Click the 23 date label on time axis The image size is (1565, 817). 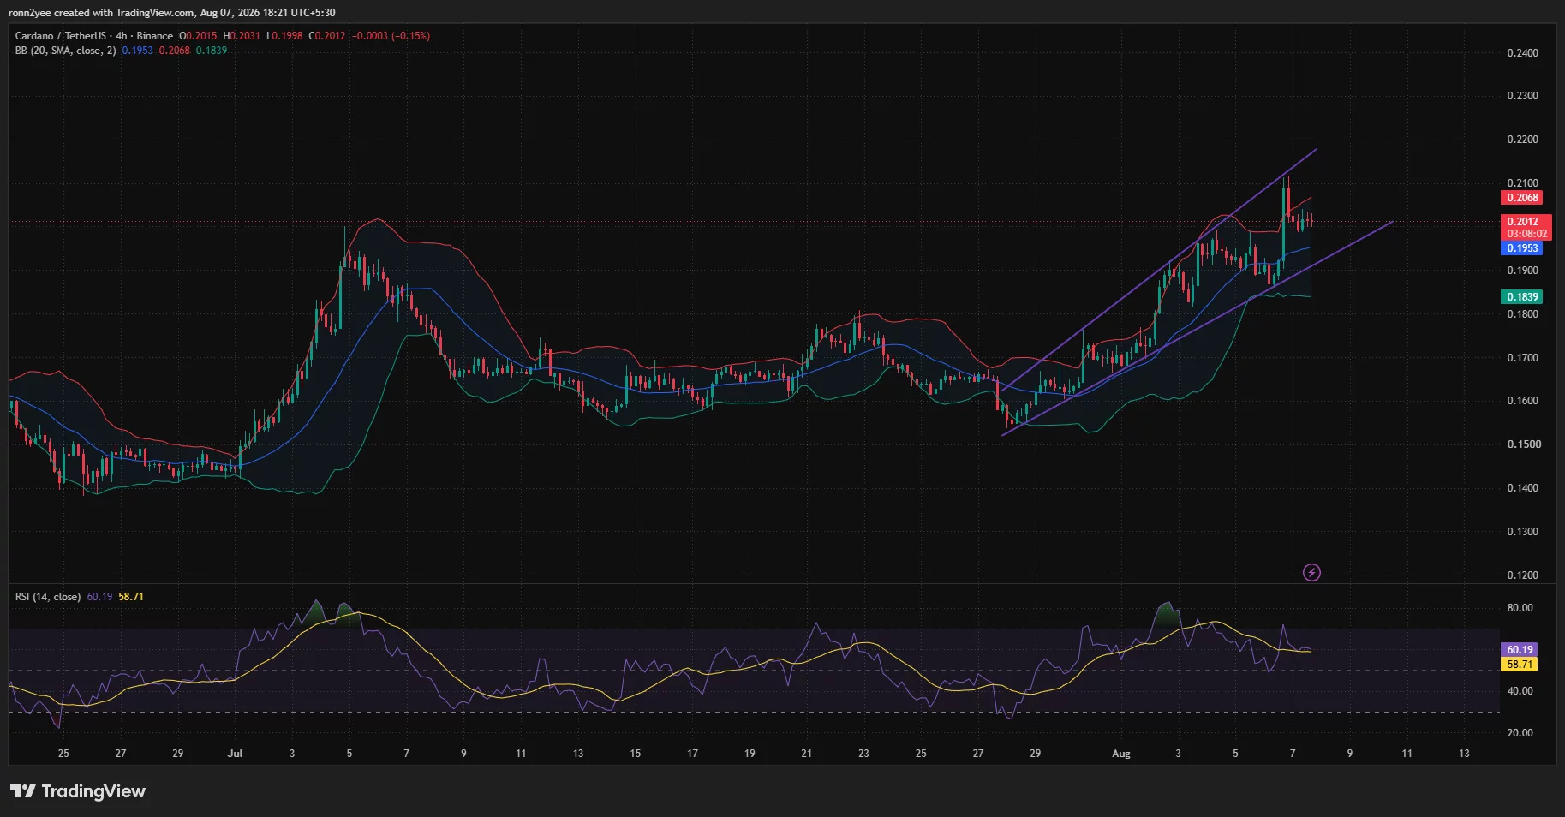pyautogui.click(x=863, y=754)
